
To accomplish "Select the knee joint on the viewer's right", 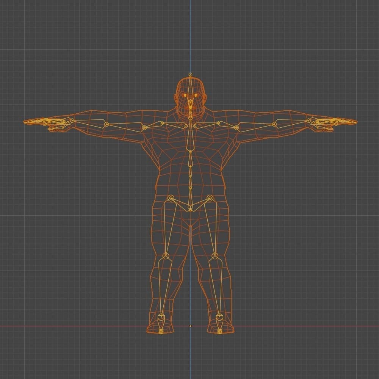I will tap(215, 256).
